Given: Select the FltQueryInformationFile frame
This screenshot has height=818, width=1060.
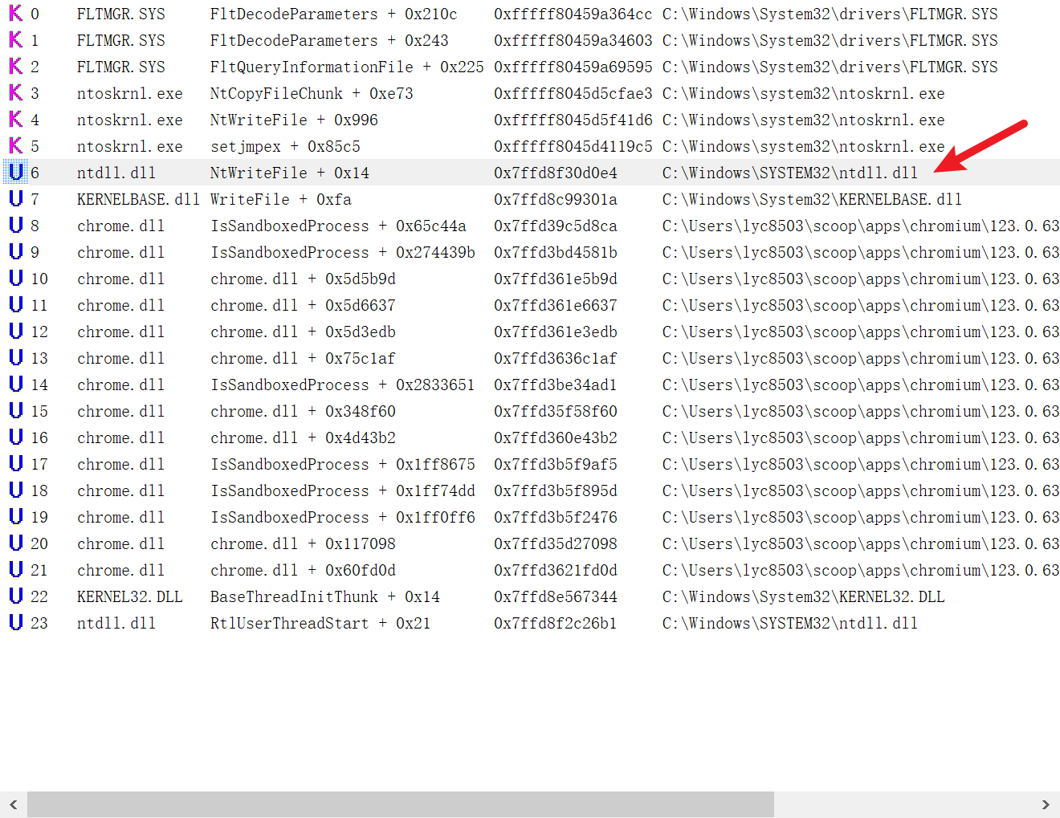Looking at the screenshot, I should coord(346,66).
